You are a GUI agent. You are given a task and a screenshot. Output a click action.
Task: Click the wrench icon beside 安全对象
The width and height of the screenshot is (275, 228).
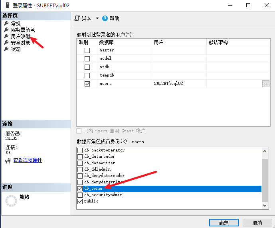tap(6, 43)
